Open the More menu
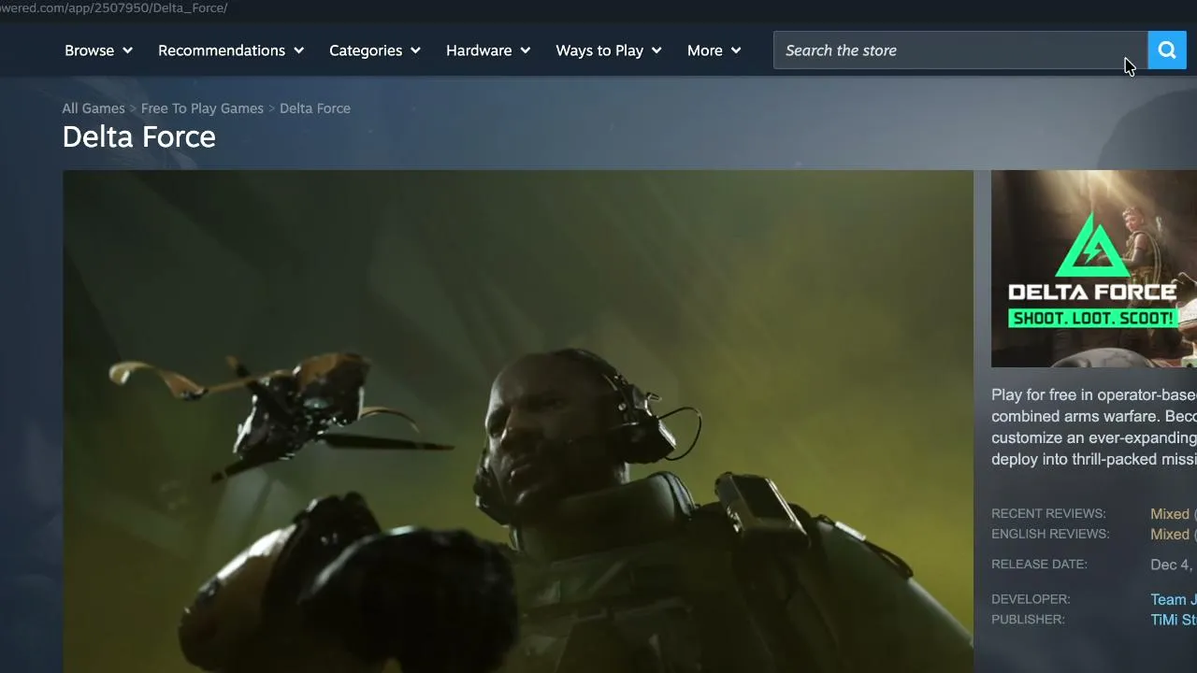Image resolution: width=1197 pixels, height=673 pixels. point(714,50)
